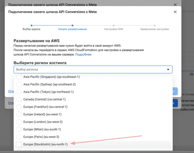
Task: Close the front Meta gateway dialog
Action: (x=175, y=12)
